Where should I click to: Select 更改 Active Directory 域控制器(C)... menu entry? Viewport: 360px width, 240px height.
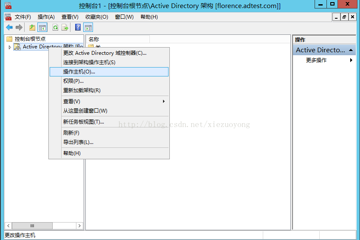coord(109,53)
